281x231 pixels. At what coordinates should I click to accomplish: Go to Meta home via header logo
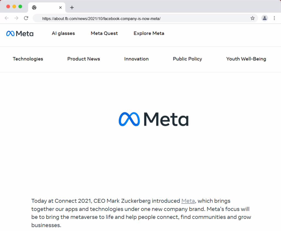click(x=20, y=33)
